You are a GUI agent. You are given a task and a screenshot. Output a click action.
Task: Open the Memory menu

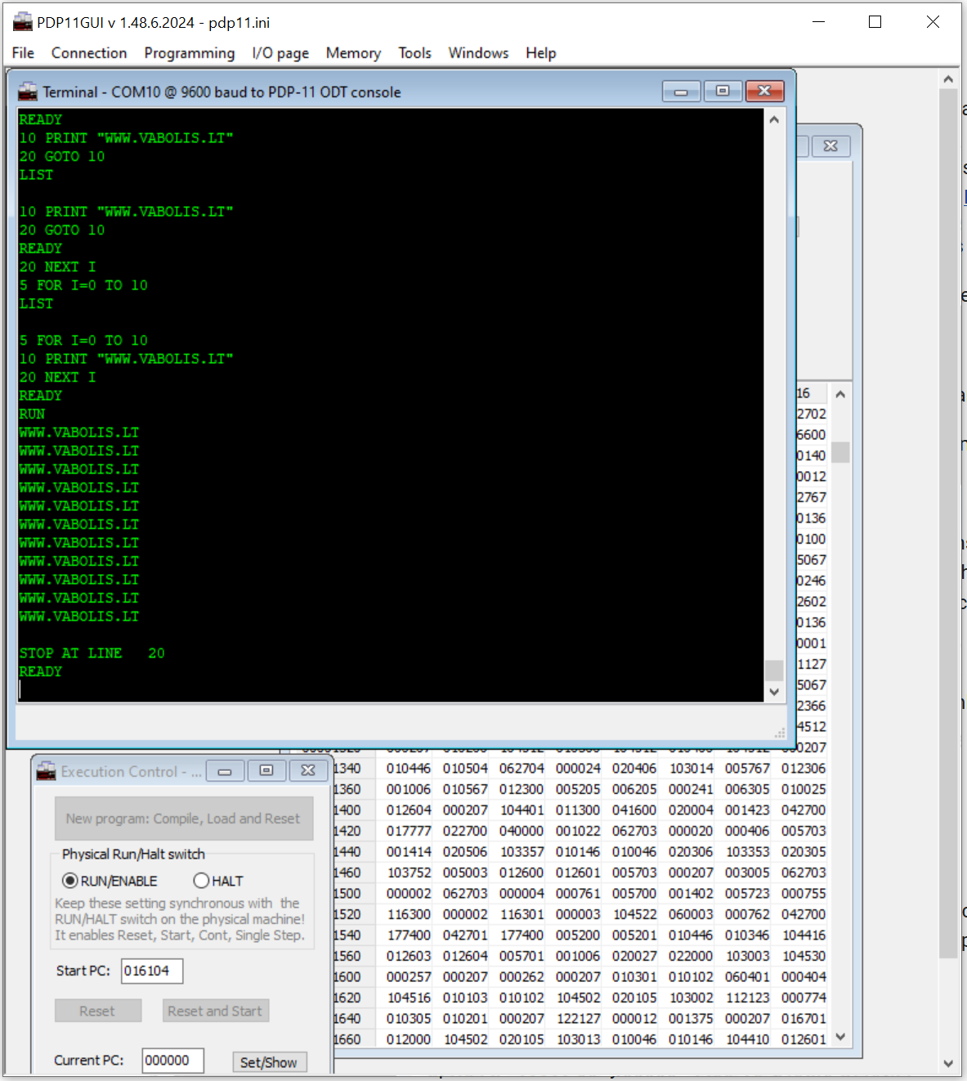point(353,53)
